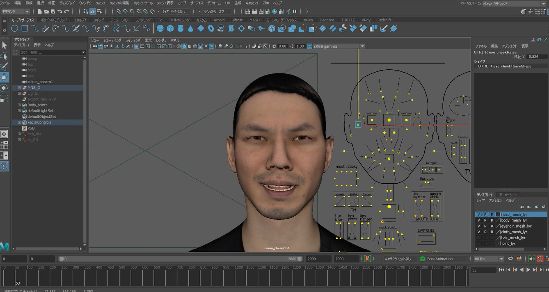Click the time range slider bar
The height and width of the screenshot is (292, 549).
pyautogui.click(x=181, y=259)
